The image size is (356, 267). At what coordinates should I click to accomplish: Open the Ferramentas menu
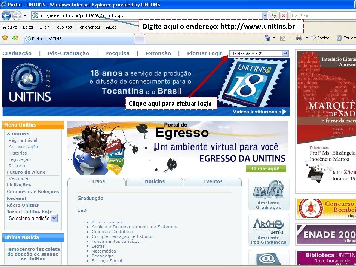(x=89, y=27)
